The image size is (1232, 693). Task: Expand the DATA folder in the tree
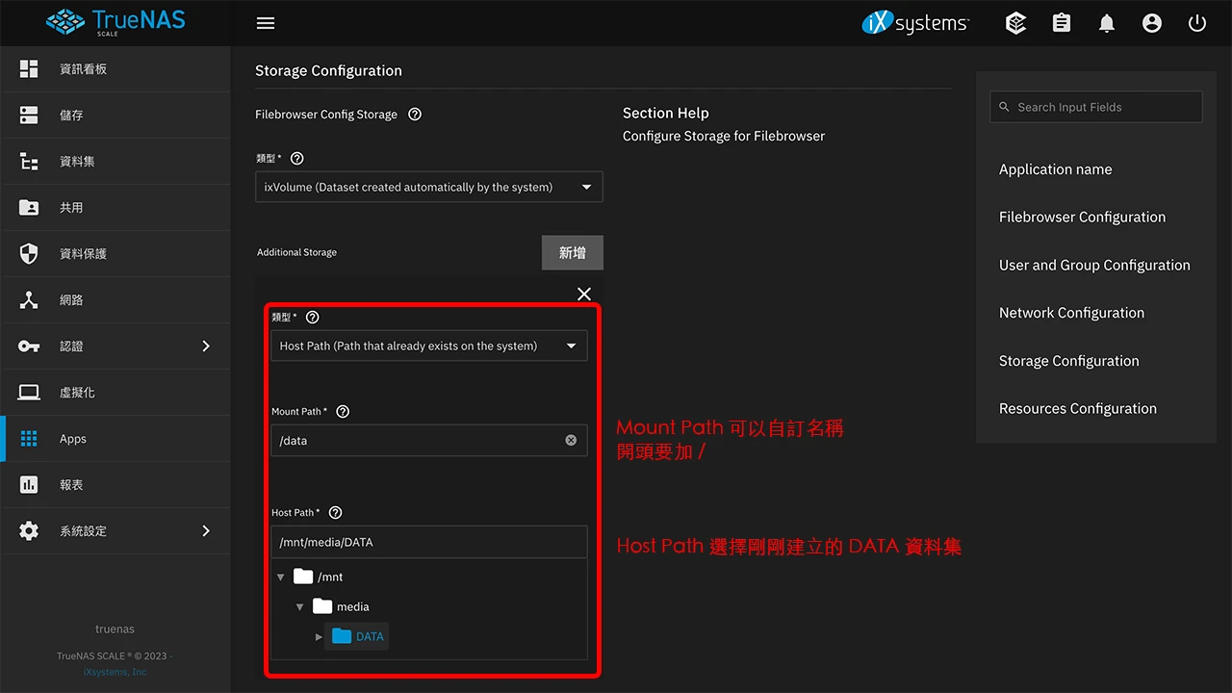click(x=320, y=636)
